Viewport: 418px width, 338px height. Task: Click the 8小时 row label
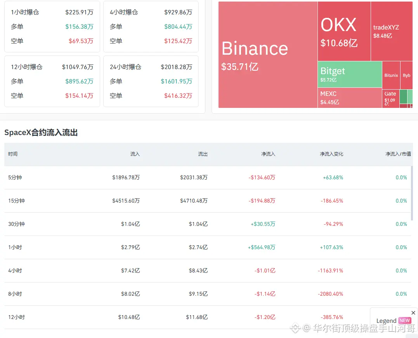click(15, 294)
